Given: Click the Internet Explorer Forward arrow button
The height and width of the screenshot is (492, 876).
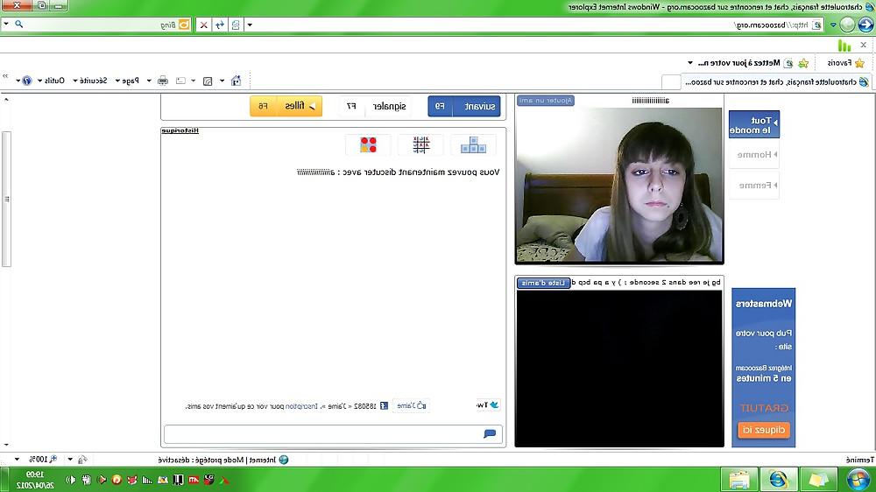Looking at the screenshot, I should (847, 25).
